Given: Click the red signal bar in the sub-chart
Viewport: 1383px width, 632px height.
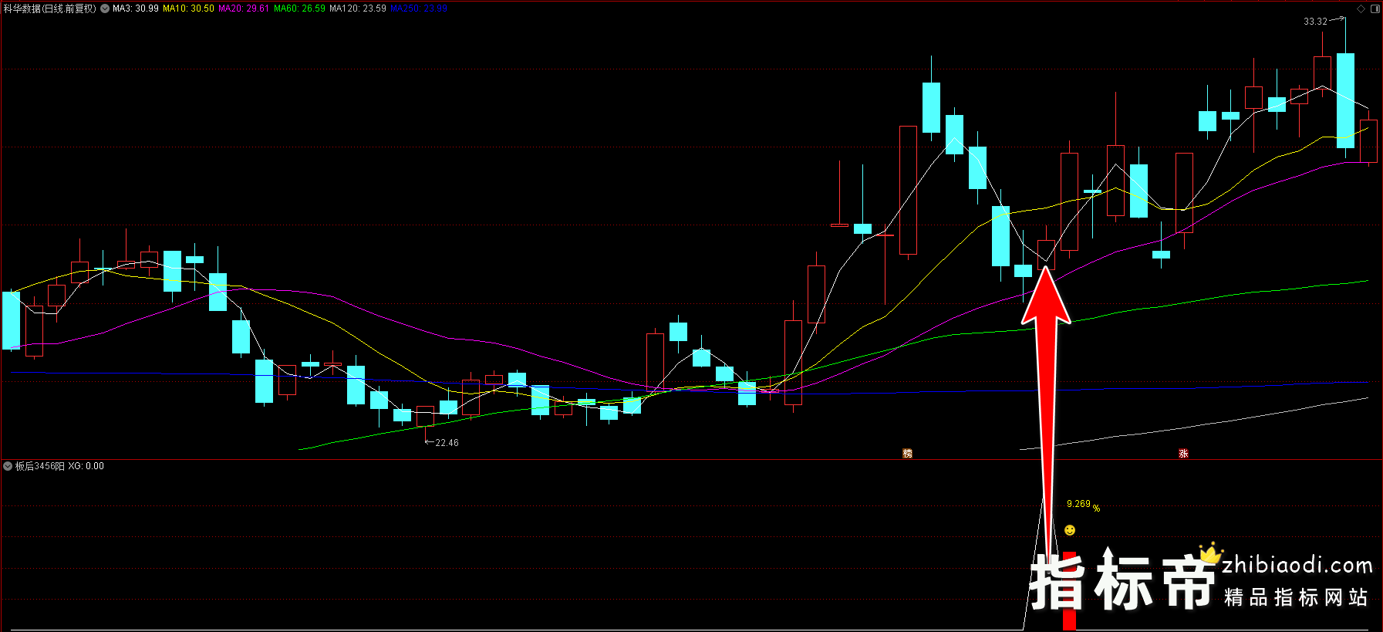Looking at the screenshot, I should [1069, 591].
